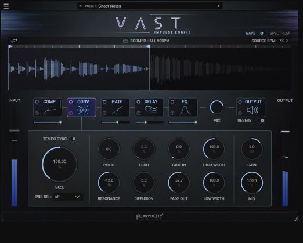The width and height of the screenshot is (303, 243).
Task: Toggle the EQ module power icon
Action: tap(172, 101)
